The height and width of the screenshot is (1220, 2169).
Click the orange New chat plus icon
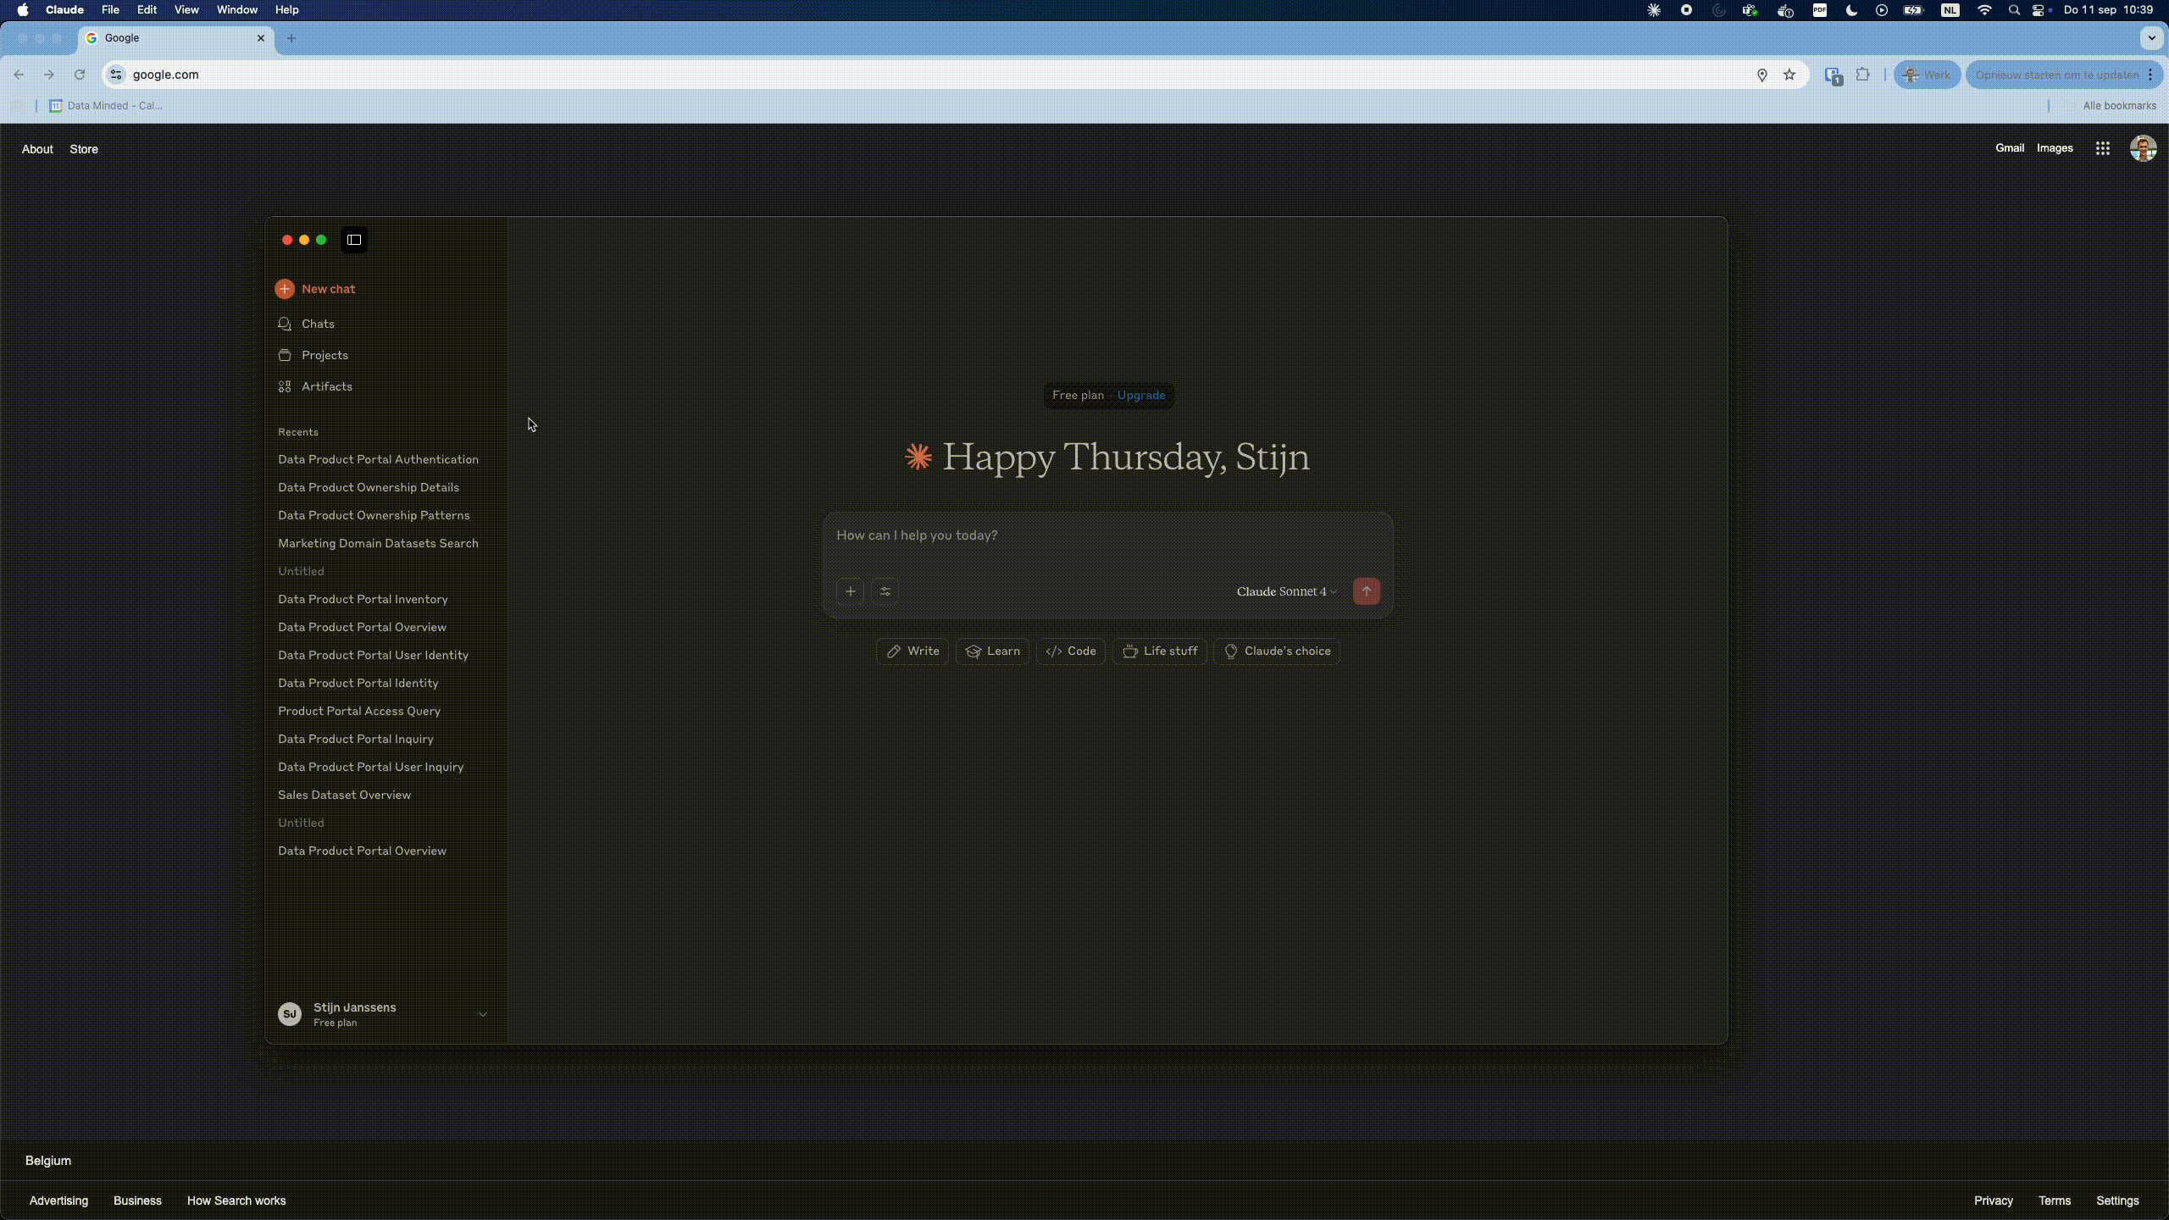pos(285,289)
